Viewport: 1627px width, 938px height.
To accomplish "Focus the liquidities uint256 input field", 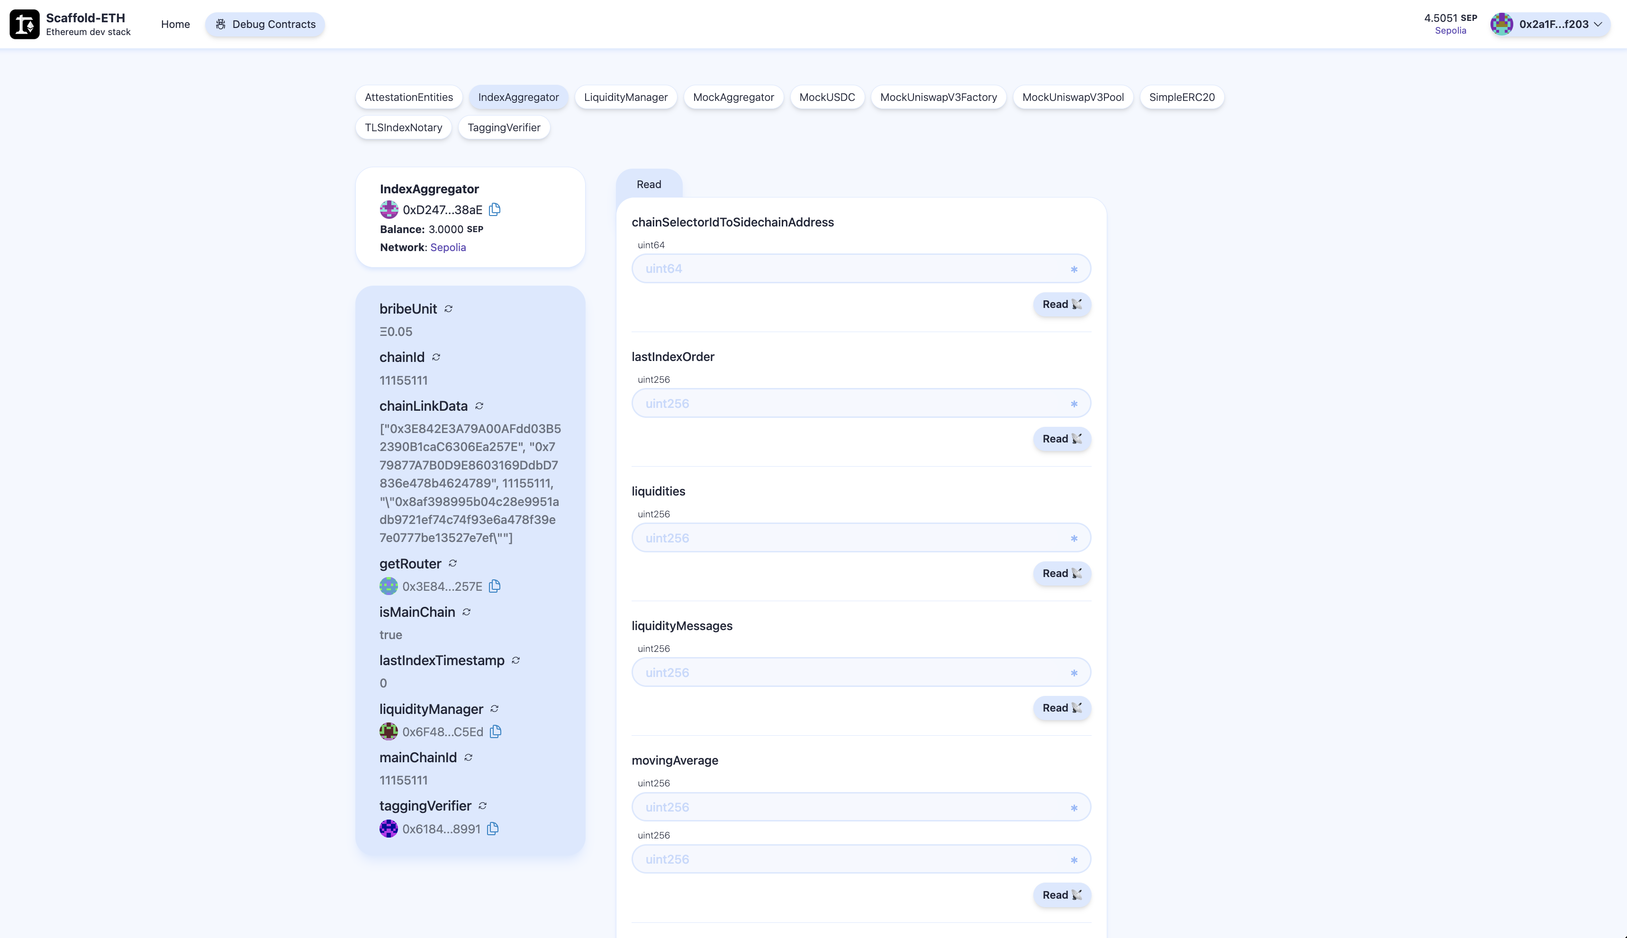I will (850, 538).
